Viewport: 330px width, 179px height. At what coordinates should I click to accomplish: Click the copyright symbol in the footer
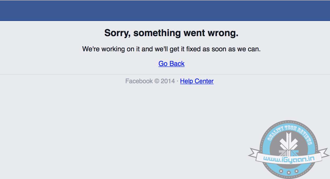tap(157, 81)
